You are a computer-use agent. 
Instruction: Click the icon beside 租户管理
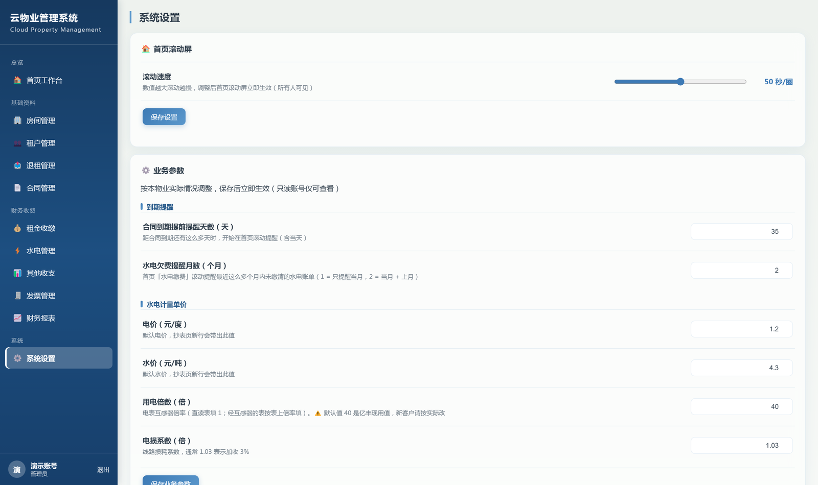pyautogui.click(x=17, y=143)
